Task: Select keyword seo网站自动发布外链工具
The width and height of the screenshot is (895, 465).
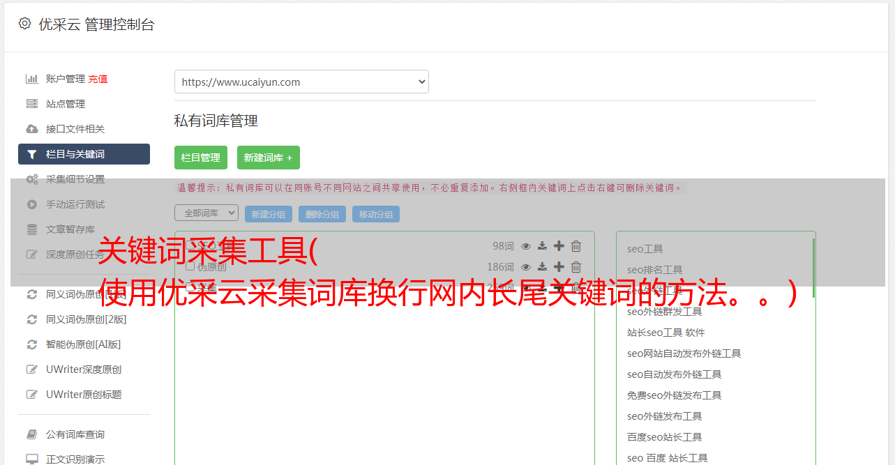Action: 684,353
